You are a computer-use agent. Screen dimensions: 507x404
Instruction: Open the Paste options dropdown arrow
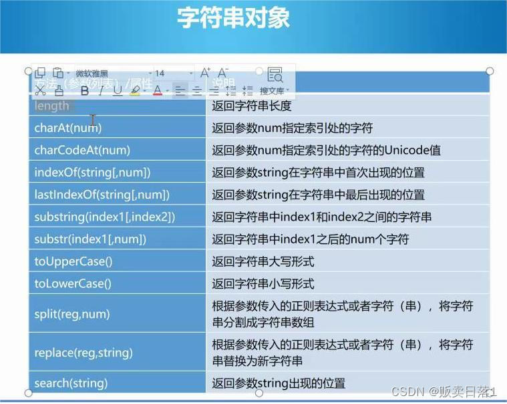[68, 73]
